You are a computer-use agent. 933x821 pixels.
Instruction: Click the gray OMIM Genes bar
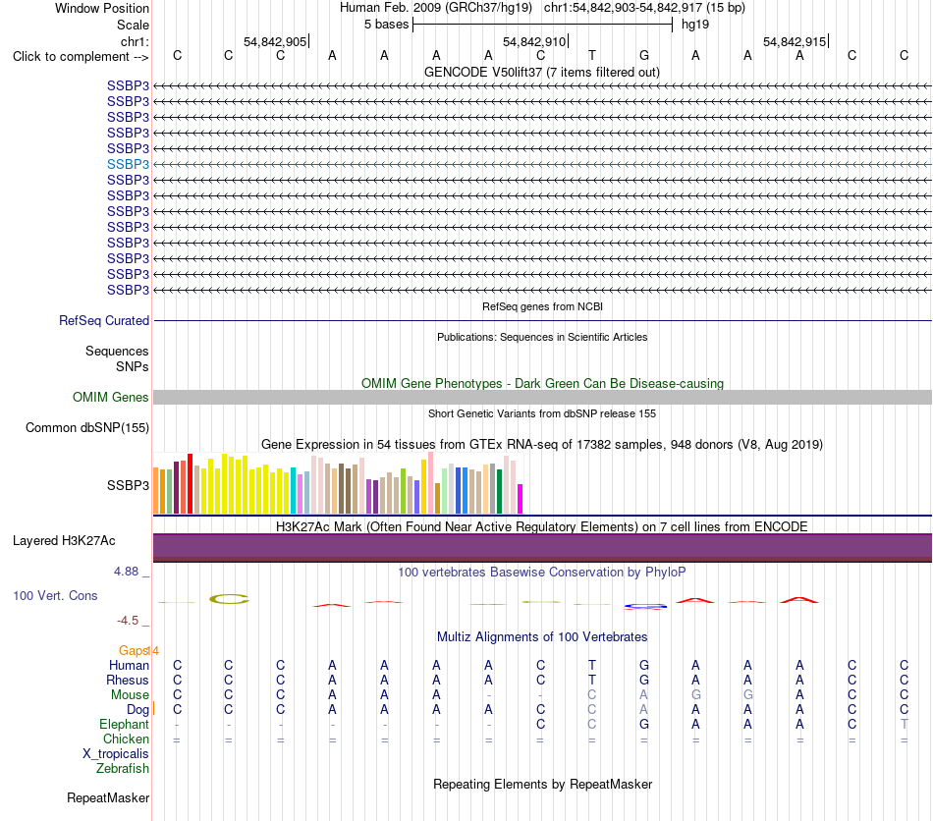coord(542,398)
